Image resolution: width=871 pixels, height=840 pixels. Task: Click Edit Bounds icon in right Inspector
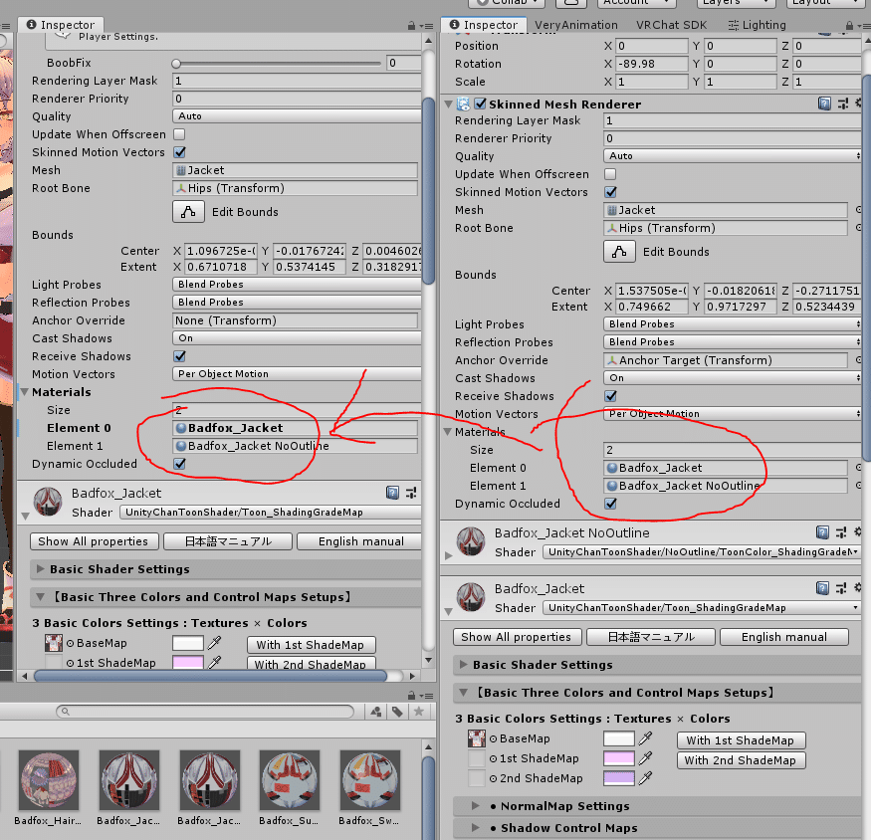point(619,252)
